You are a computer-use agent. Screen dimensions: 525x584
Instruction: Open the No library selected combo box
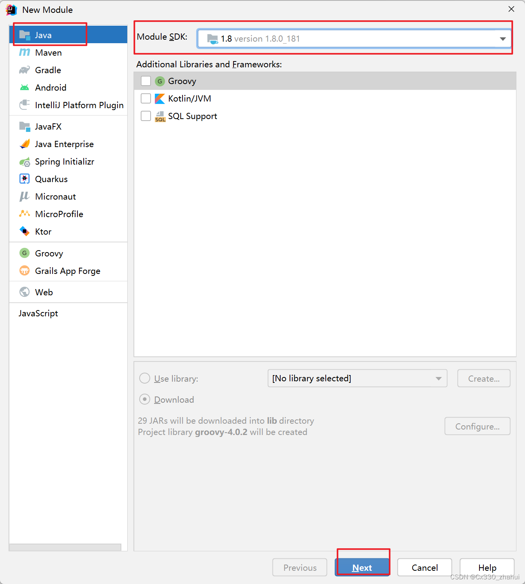click(357, 378)
